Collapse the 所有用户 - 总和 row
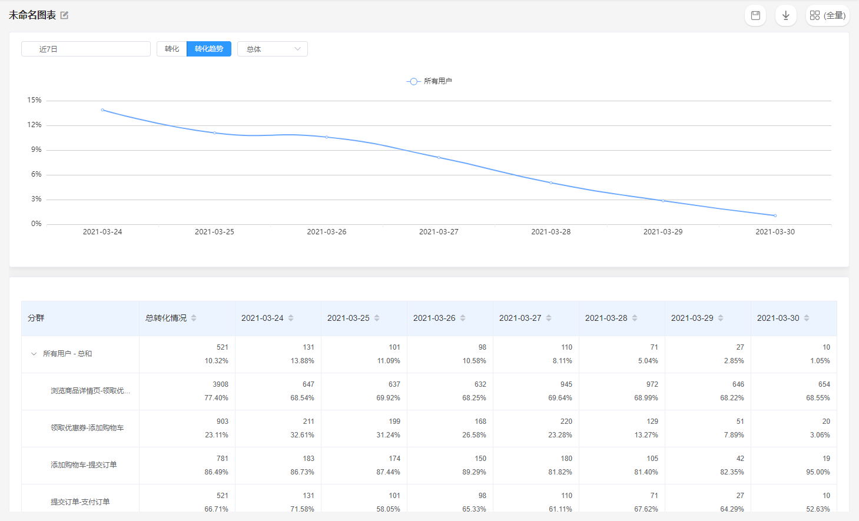Viewport: 859px width, 521px height. point(34,354)
